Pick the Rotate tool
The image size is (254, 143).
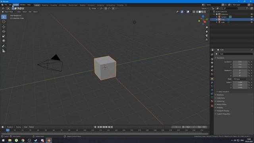[x=4, y=31]
